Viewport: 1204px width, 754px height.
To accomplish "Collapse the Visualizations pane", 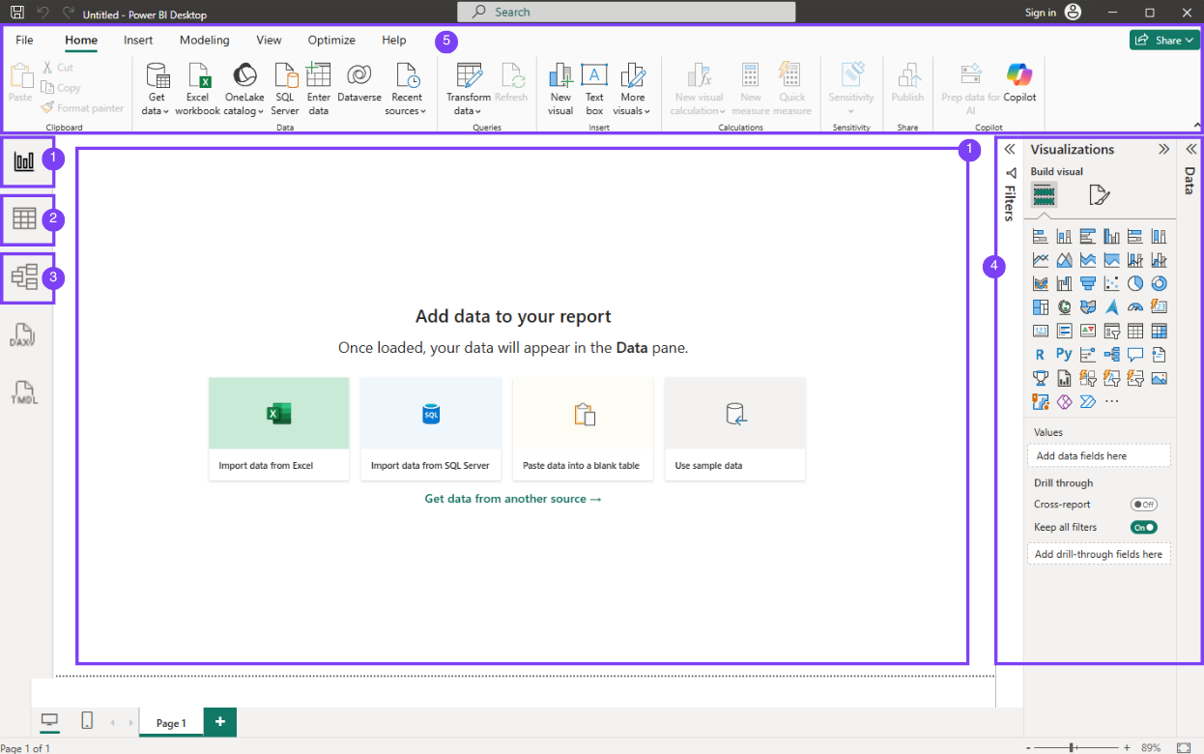I will 1164,149.
